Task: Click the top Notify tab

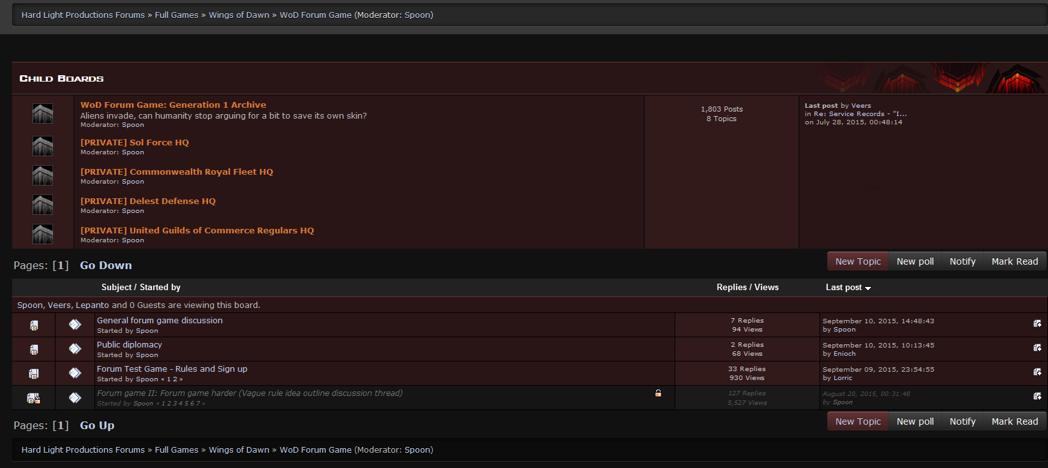Action: (x=962, y=261)
